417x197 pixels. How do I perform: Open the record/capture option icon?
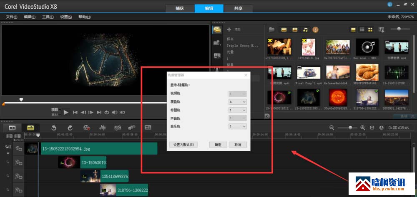pos(86,128)
